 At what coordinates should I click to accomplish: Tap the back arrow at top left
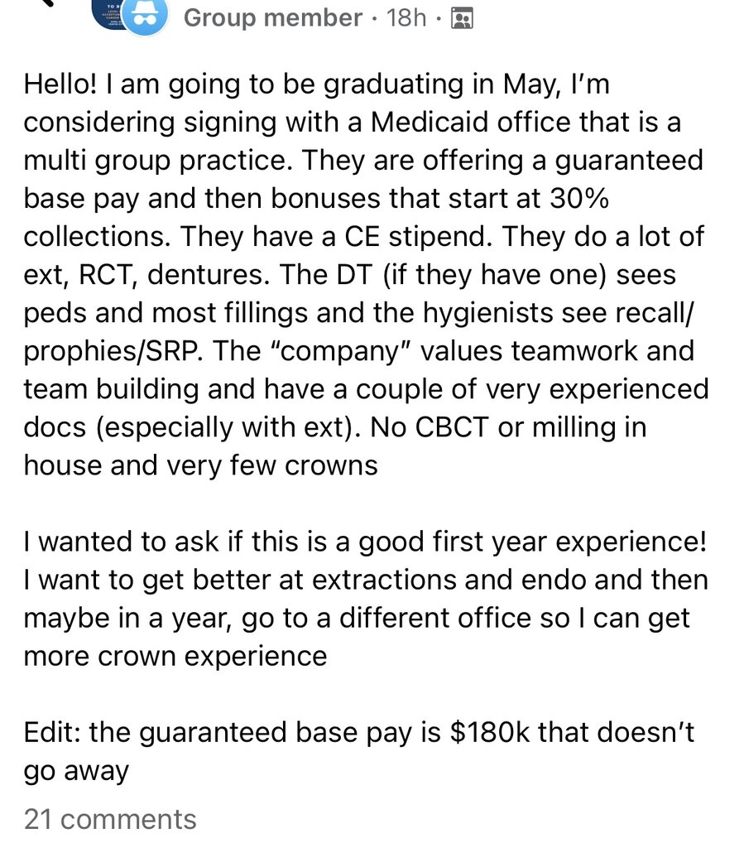point(47,2)
